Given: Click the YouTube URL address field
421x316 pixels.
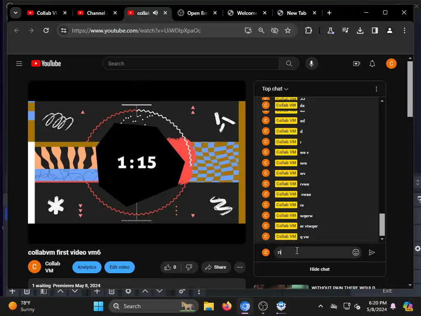Looking at the screenshot, I should pos(136,30).
